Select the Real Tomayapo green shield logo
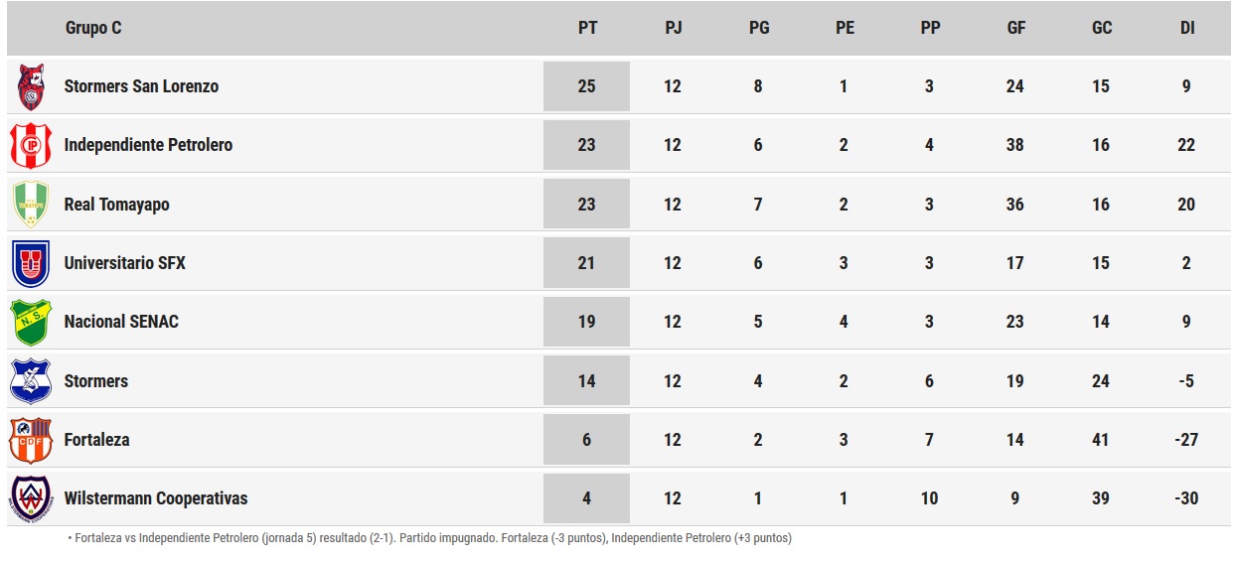Screen dimensions: 1233x562 [31, 204]
